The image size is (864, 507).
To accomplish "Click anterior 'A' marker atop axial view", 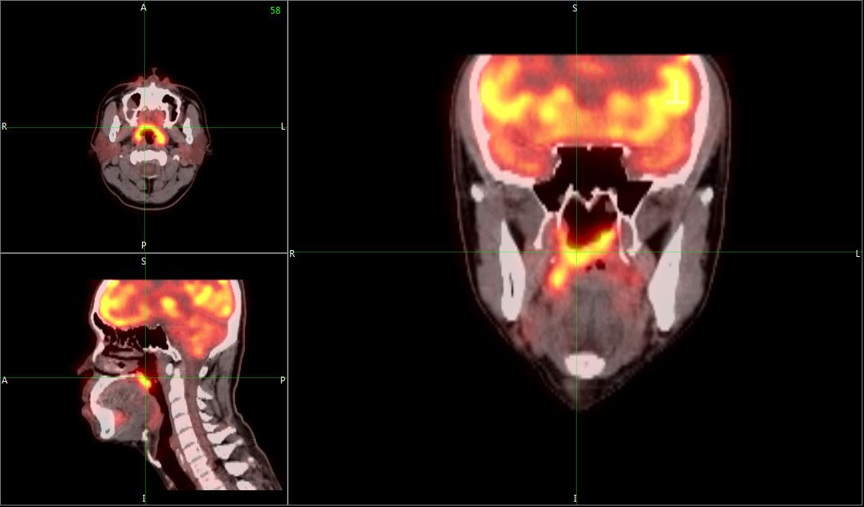I will [143, 8].
